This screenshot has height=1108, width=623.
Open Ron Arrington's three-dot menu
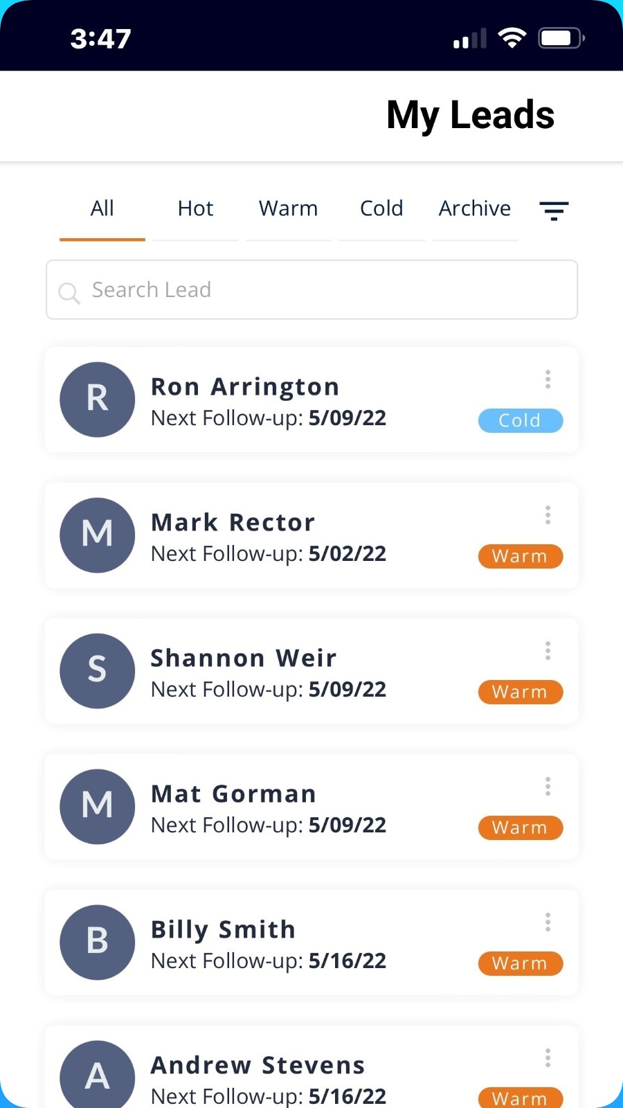click(x=548, y=379)
